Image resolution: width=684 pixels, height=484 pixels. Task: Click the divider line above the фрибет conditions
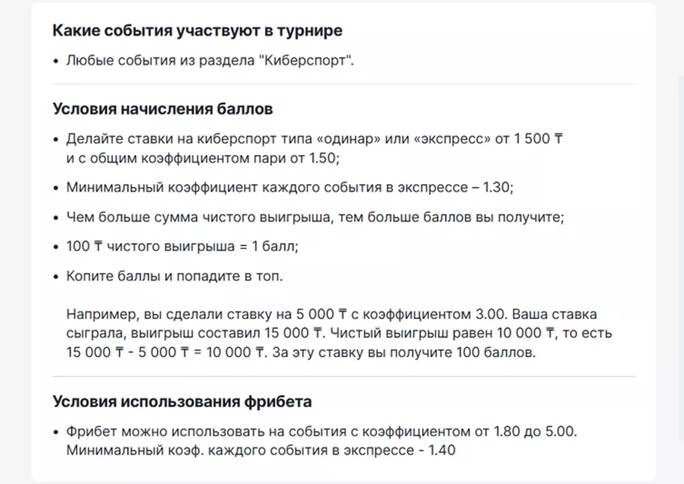[x=344, y=377]
